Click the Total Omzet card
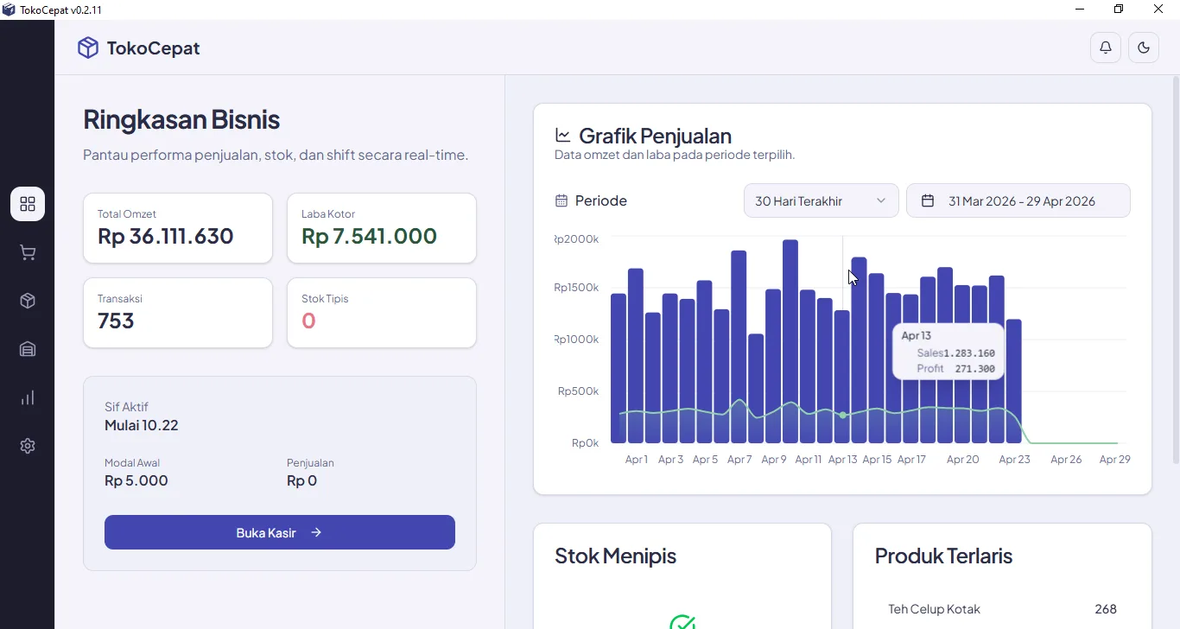 [178, 228]
